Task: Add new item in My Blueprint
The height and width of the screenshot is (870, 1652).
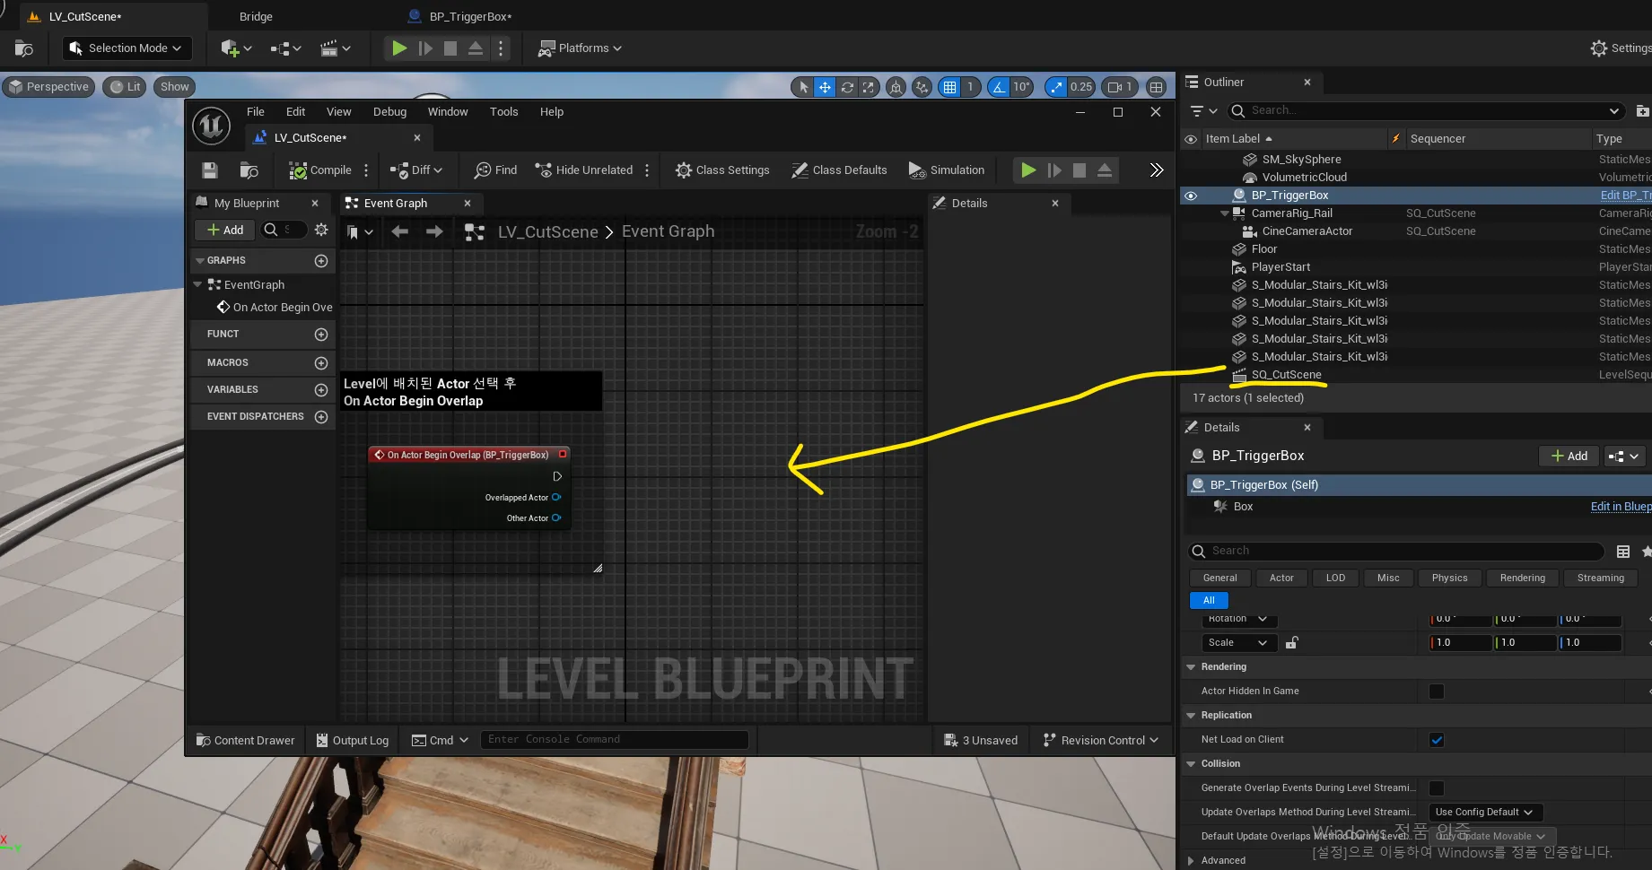Action: (x=225, y=231)
